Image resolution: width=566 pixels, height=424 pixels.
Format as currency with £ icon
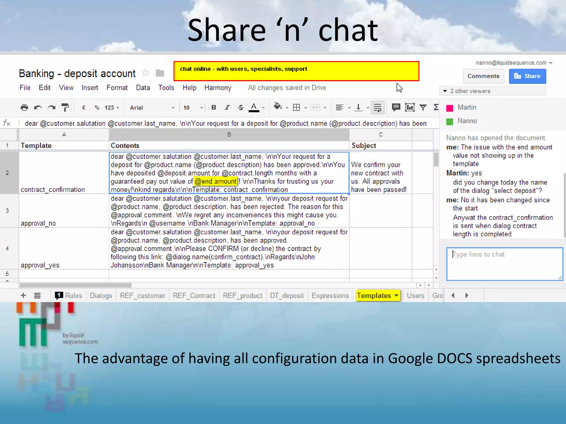[x=84, y=107]
